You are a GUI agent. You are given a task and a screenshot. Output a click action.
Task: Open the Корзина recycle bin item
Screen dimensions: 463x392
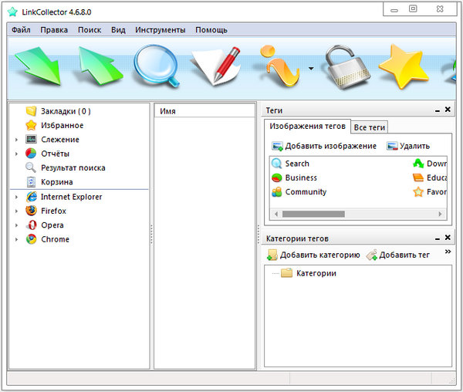tap(56, 182)
